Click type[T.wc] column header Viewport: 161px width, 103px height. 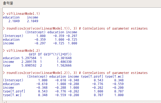[114, 77]
